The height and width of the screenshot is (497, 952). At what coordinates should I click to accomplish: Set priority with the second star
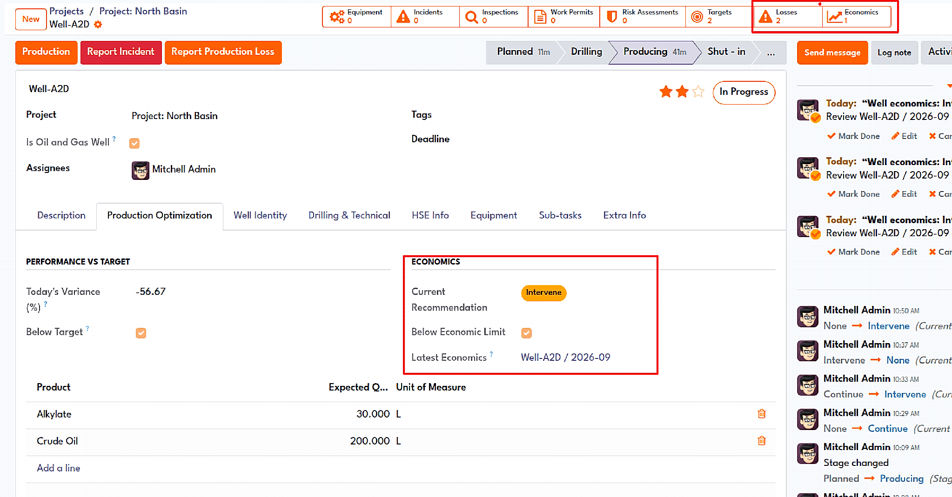tap(682, 92)
